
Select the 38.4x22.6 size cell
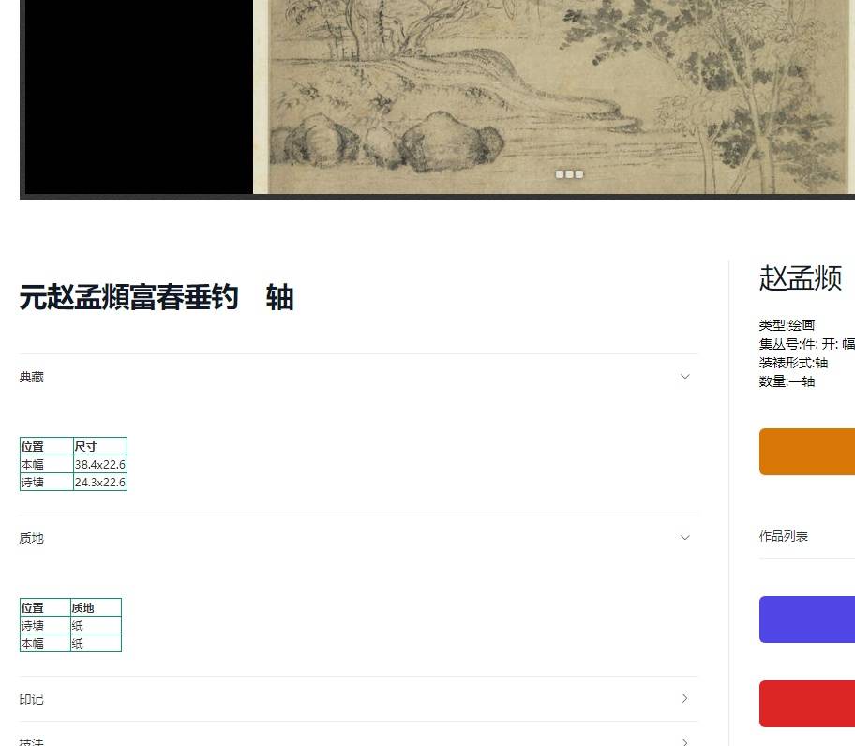(99, 464)
